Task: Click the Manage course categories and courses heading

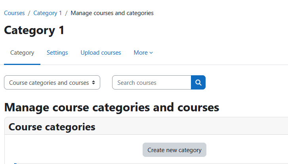Action: (x=112, y=107)
